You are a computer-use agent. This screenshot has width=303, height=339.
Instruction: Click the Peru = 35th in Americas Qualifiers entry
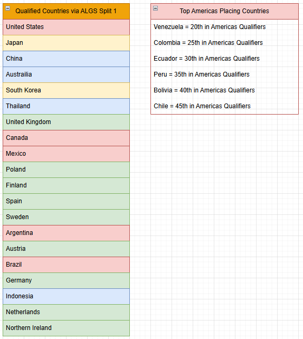click(x=224, y=74)
